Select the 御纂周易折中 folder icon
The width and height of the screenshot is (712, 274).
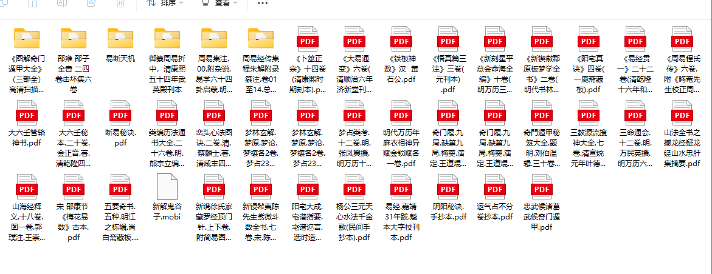168,39
